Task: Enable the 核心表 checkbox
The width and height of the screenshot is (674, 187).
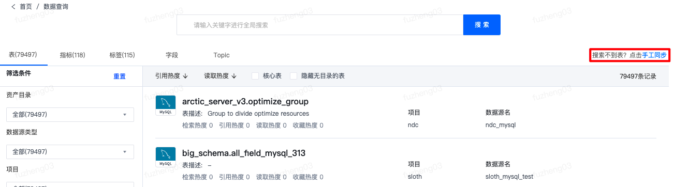Action: (255, 76)
